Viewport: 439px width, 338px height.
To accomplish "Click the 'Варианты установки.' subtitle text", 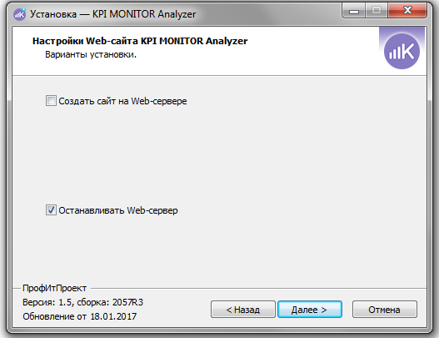I will [91, 54].
